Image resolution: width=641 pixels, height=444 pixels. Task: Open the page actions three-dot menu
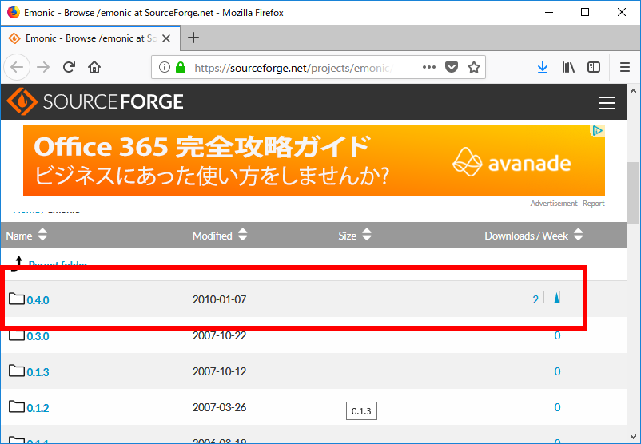click(429, 67)
